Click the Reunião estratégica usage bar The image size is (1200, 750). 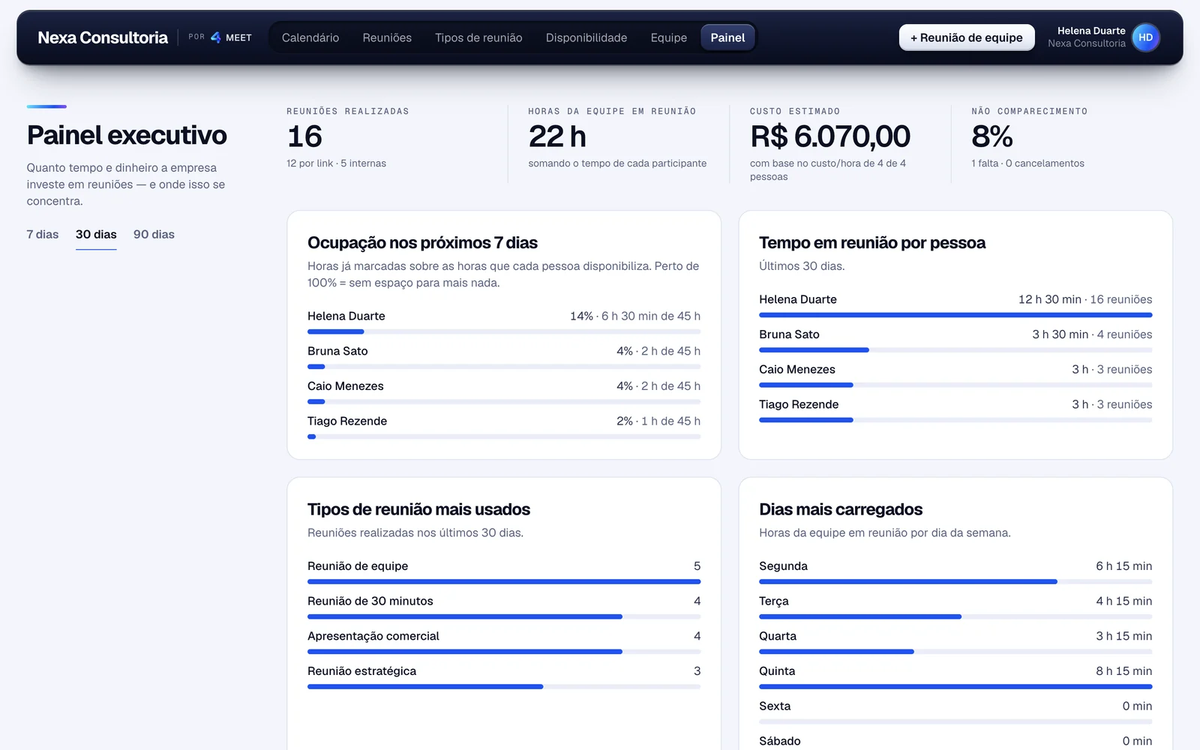tap(504, 686)
